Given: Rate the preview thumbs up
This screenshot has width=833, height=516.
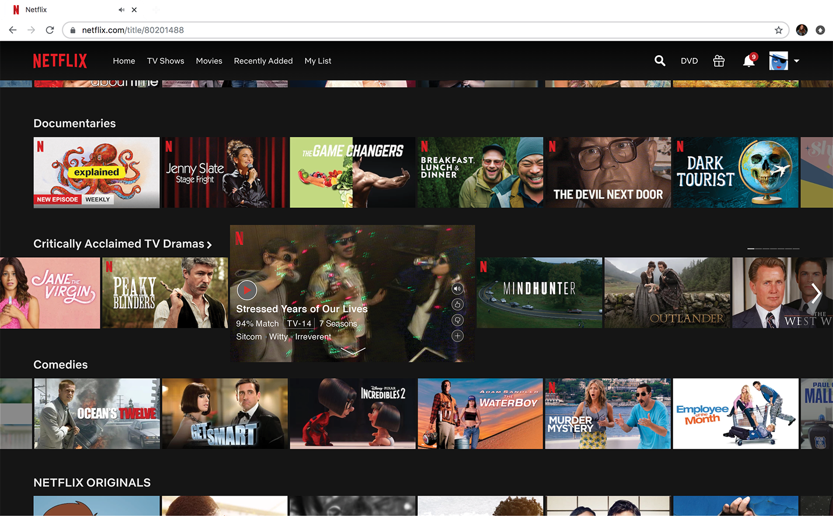Looking at the screenshot, I should point(457,304).
